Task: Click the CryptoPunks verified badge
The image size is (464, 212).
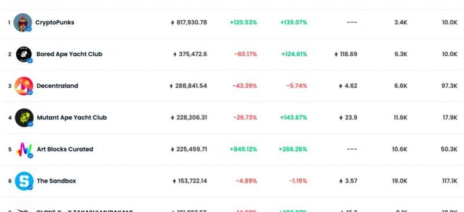Action: pos(28,29)
